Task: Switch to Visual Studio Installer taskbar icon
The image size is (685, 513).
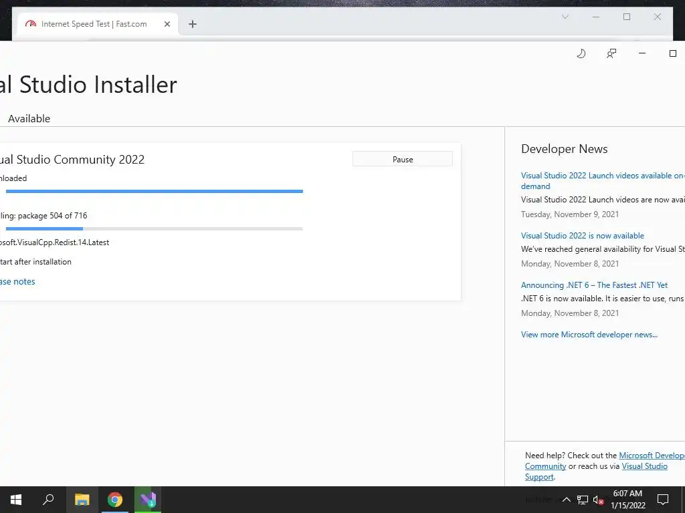Action: [x=148, y=500]
